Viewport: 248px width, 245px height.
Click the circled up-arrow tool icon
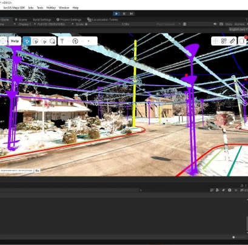(75, 41)
